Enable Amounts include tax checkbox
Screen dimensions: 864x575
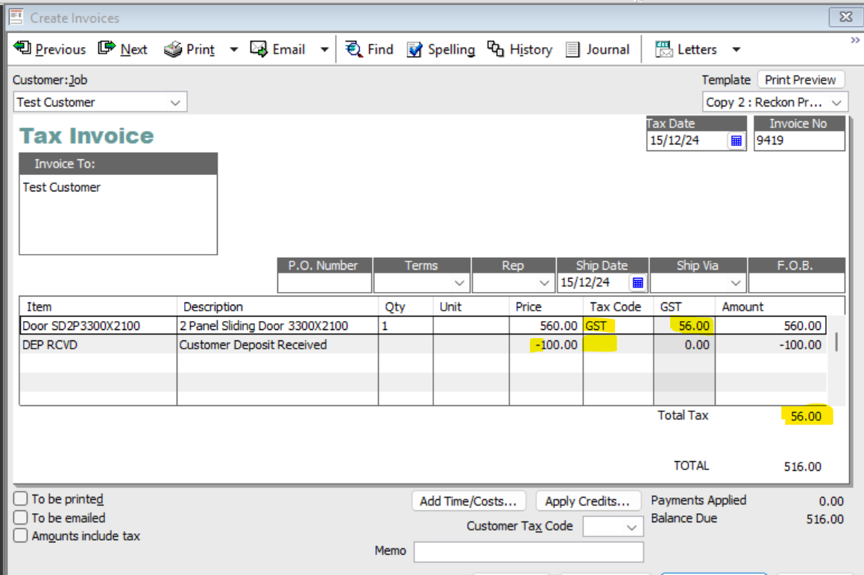tap(20, 536)
